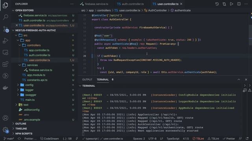Open .editorconfig in file tree
Screen dimensions: 252x141
pyautogui.click(x=31, y=110)
